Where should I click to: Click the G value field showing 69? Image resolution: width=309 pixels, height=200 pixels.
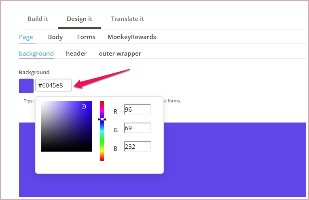click(x=137, y=128)
